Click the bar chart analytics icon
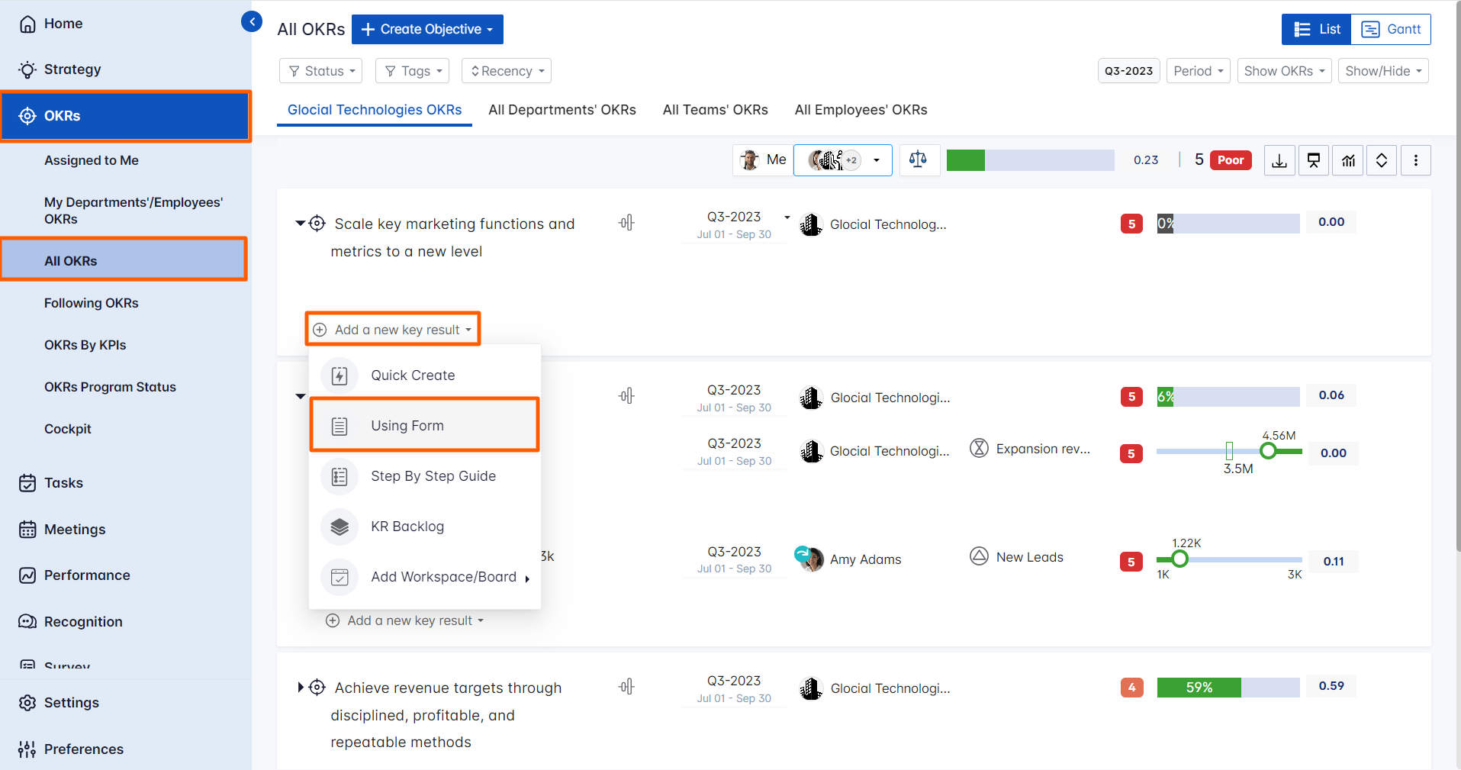Viewport: 1461px width, 770px height. coord(1348,160)
